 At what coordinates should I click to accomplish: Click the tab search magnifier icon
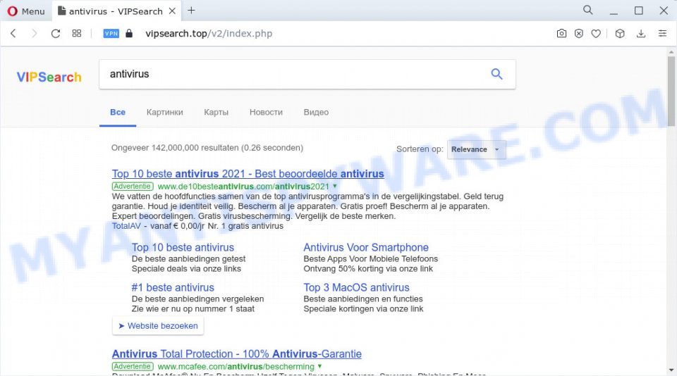click(587, 10)
